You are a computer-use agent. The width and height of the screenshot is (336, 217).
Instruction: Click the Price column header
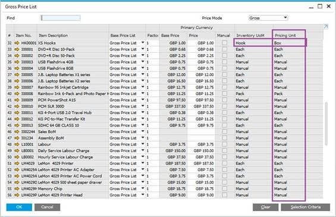point(201,36)
